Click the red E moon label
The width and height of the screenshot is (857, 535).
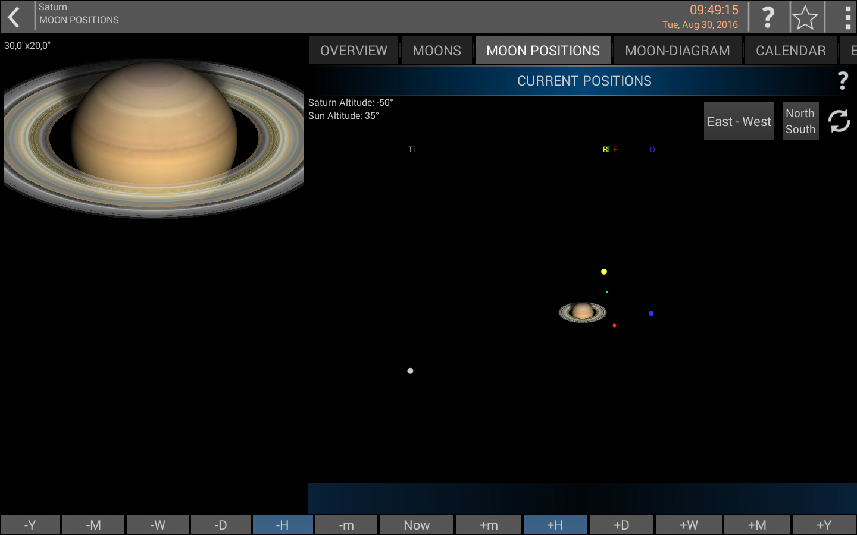[x=615, y=150]
